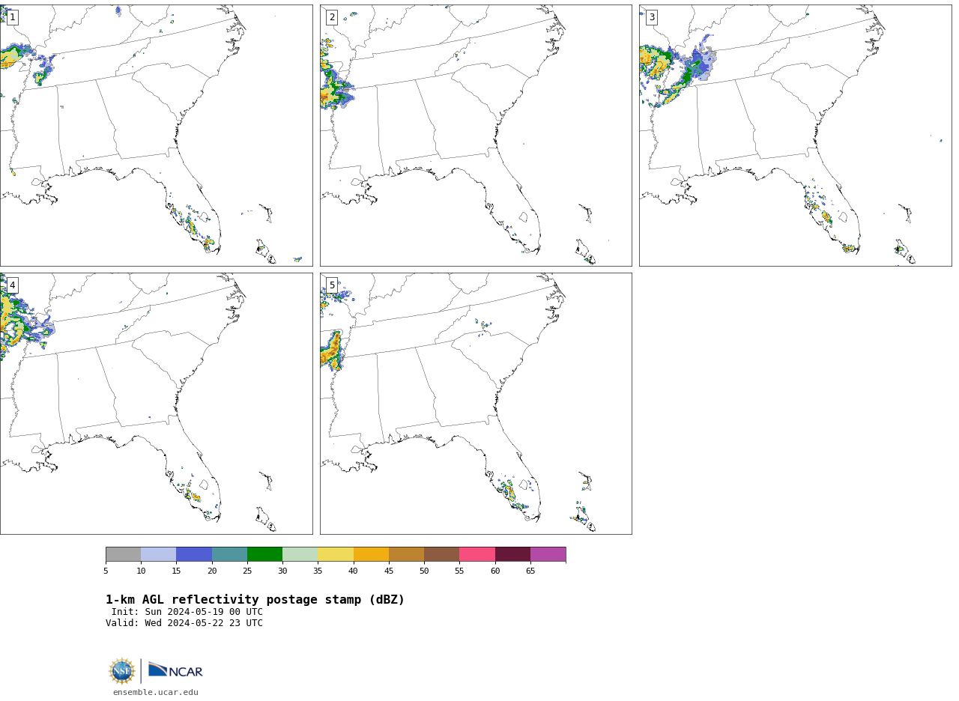Click the colorbar tick label '65'
Viewport: 959px width, 701px height.
click(x=530, y=571)
